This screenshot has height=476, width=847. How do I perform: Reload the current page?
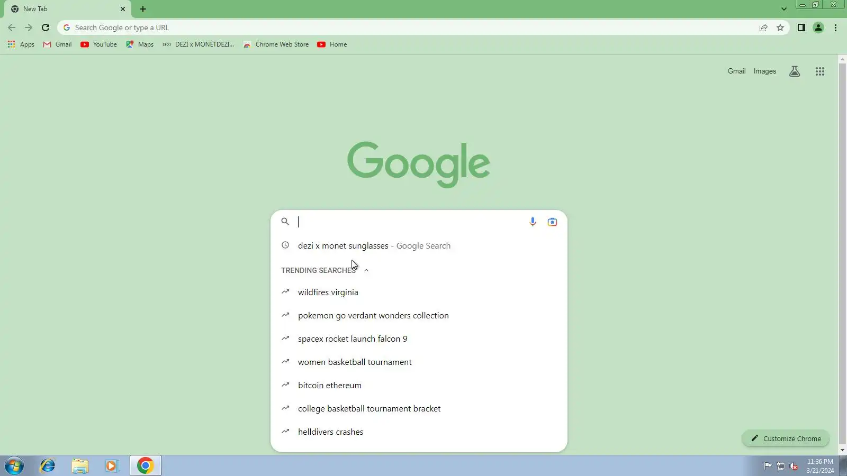coord(46,28)
